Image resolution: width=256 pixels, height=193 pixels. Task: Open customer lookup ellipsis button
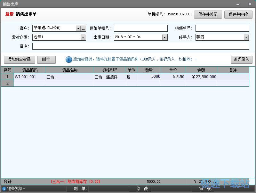pos(83,28)
